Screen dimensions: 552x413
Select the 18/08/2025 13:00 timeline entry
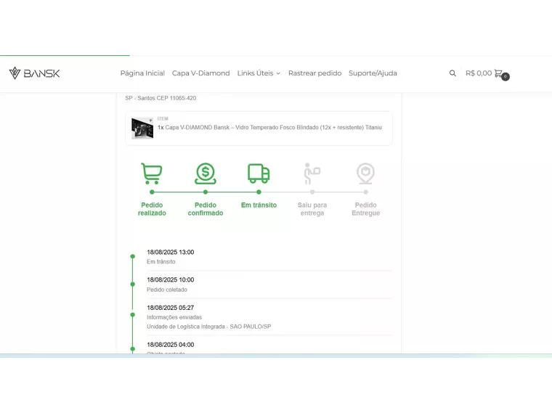[x=171, y=253]
